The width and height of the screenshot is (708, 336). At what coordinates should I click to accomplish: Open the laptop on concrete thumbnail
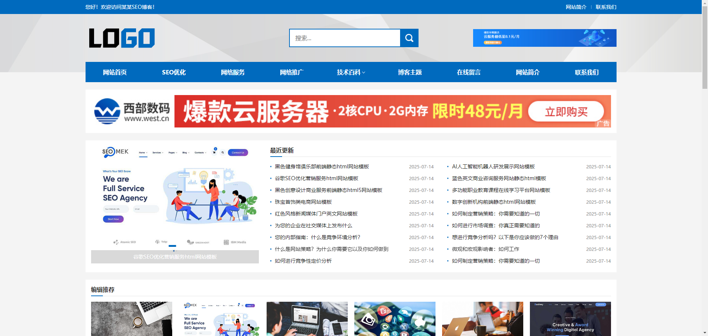[x=132, y=319]
